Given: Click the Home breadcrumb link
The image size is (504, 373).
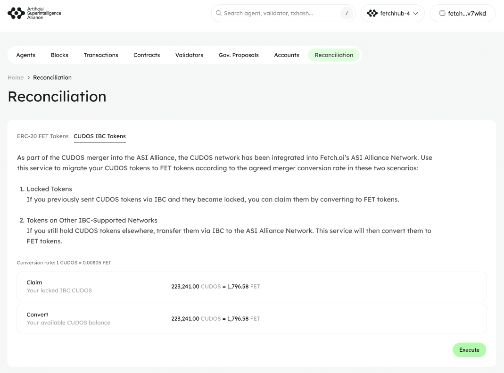Looking at the screenshot, I should [x=16, y=77].
